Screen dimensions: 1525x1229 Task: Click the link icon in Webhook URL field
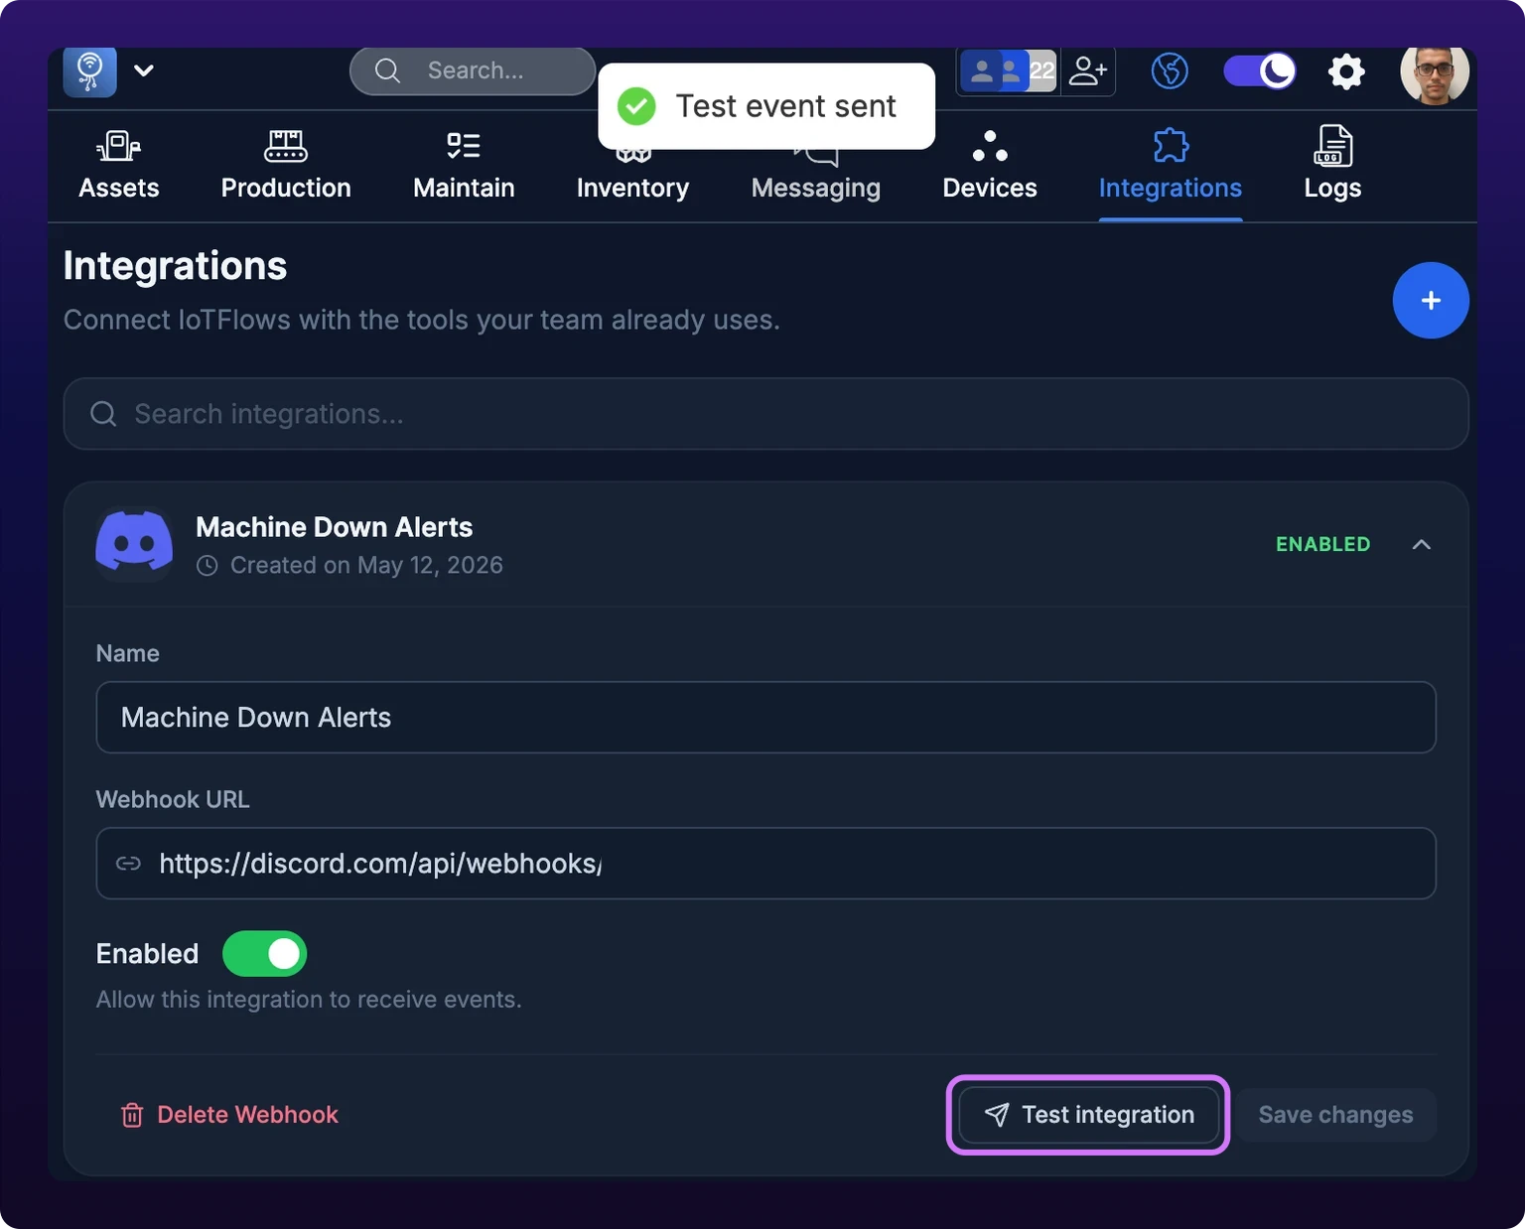128,864
